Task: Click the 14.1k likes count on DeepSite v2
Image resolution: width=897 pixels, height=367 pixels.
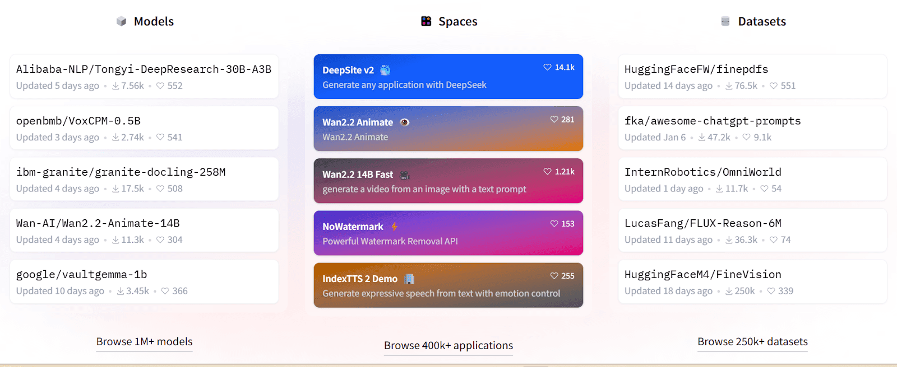Action: point(565,67)
